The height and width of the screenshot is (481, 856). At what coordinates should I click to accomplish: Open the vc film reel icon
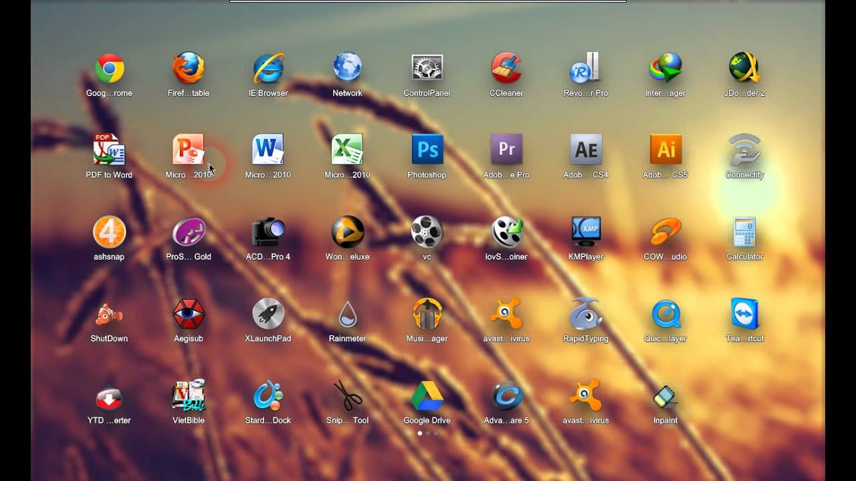click(x=427, y=232)
